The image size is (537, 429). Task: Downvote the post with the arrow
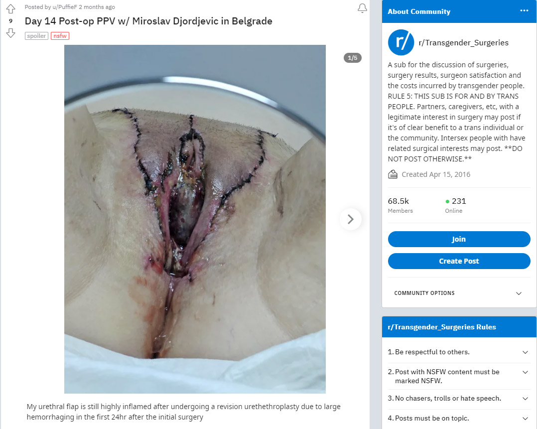[10, 33]
